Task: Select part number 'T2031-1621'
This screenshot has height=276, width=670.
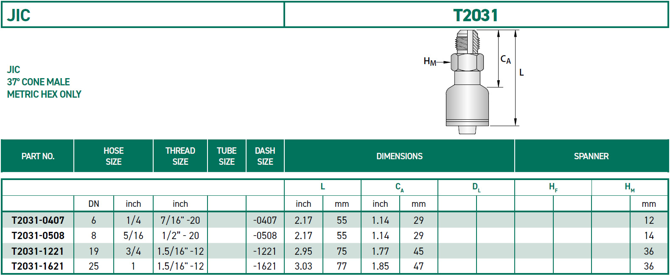Action: [x=38, y=266]
